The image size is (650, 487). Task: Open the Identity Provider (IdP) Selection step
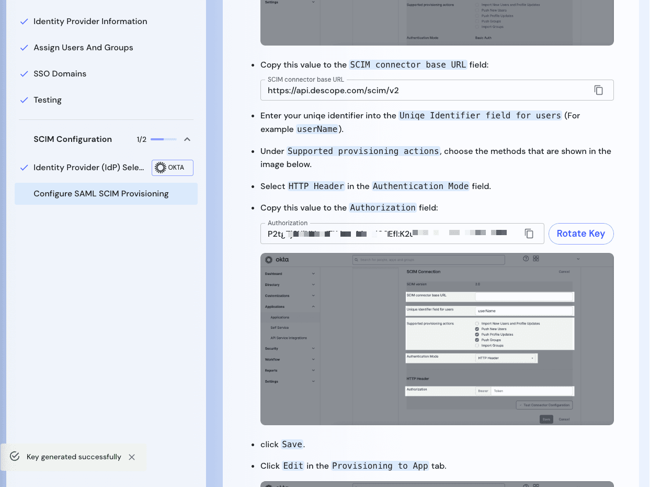[x=89, y=168]
